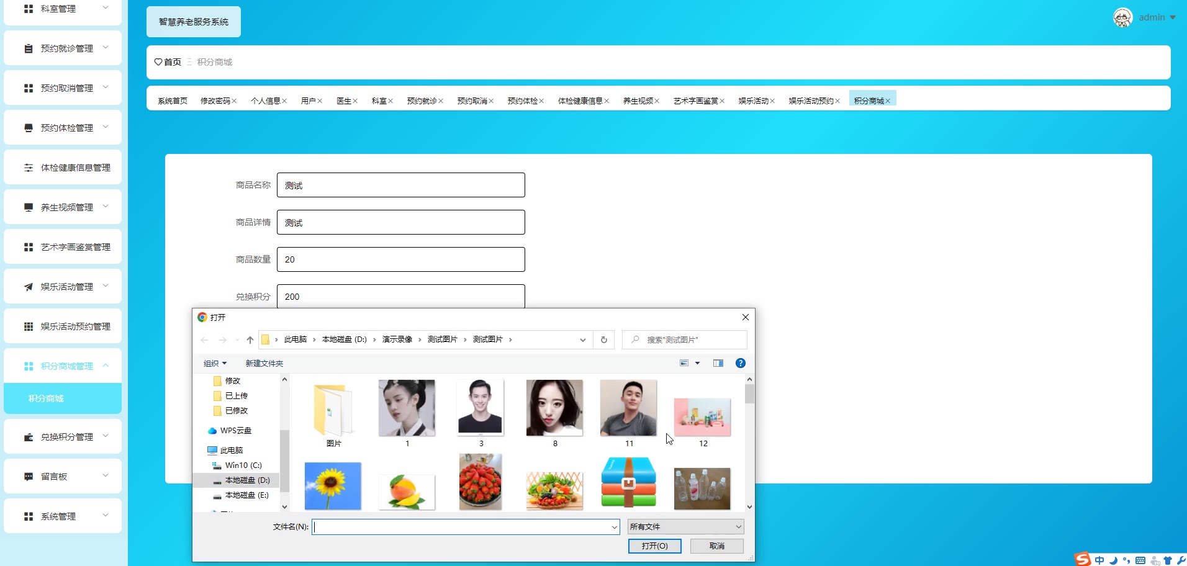Open the 积分商城 sidebar submenu item
Screen dimensions: 1187x566
pos(63,398)
